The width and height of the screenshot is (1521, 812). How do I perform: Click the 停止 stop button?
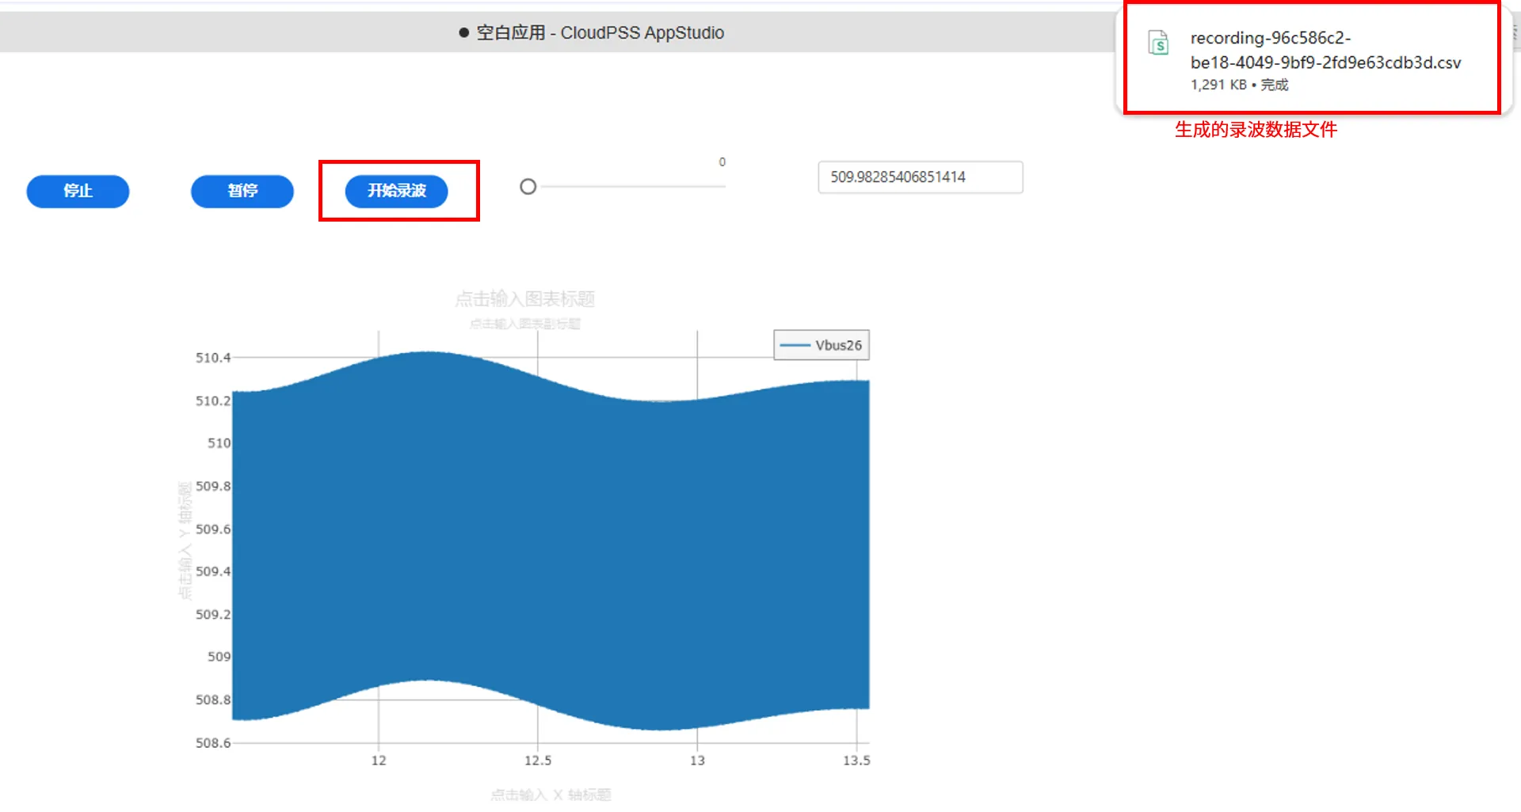coord(78,191)
